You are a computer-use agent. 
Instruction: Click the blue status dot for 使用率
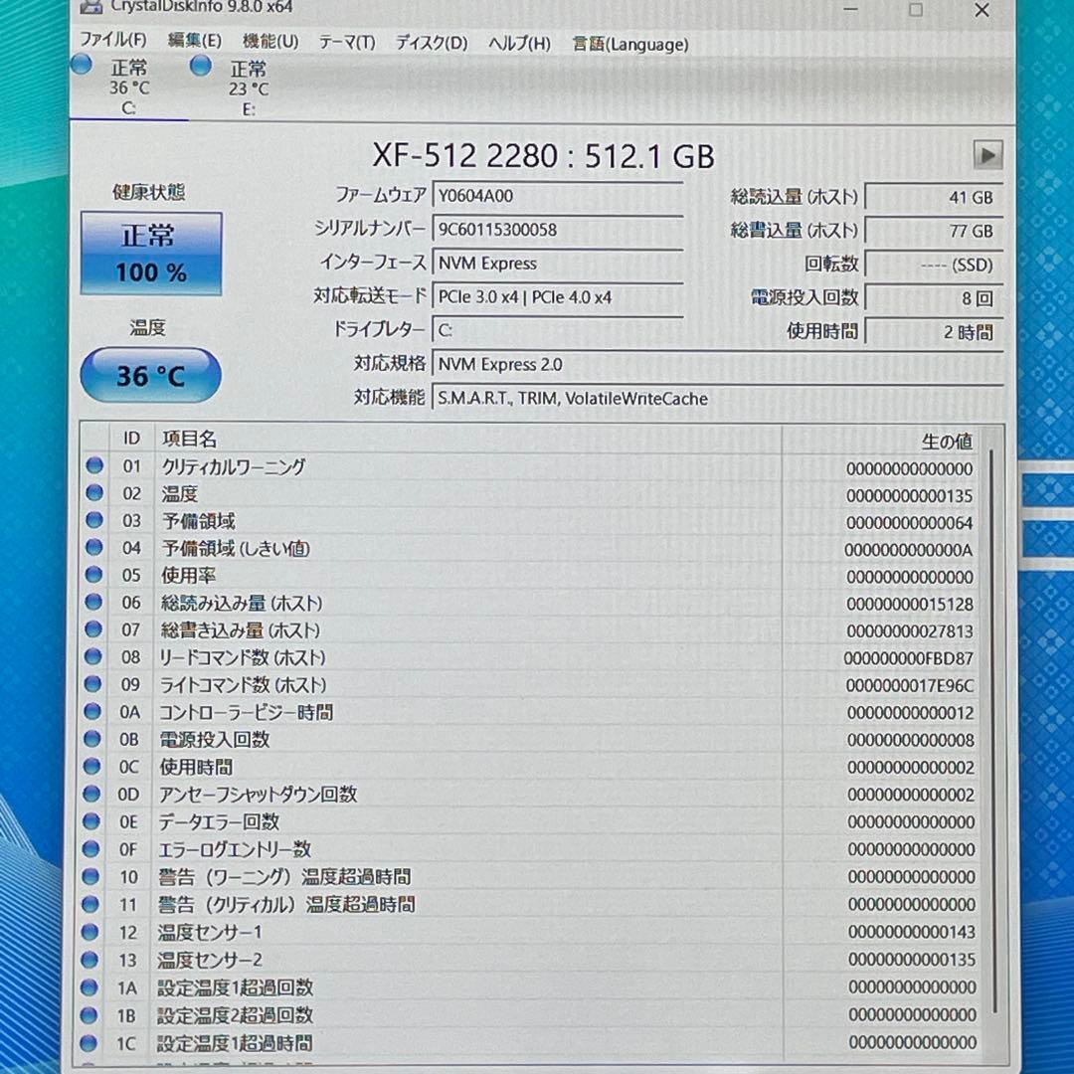(x=93, y=574)
